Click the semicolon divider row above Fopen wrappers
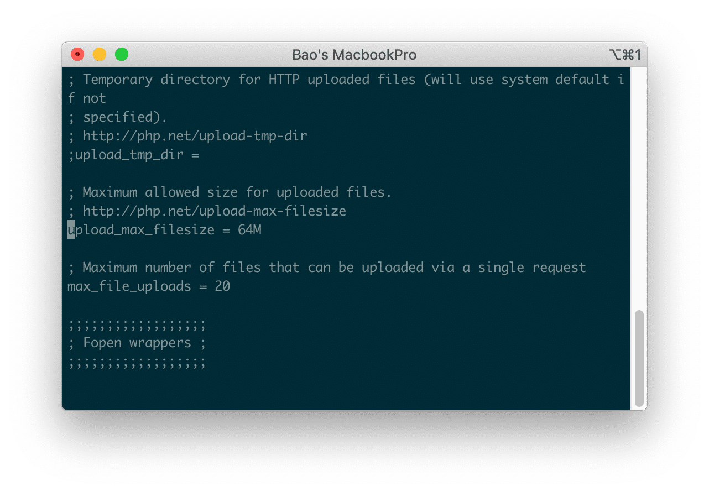Screen dimensions: 709x492 click(137, 324)
